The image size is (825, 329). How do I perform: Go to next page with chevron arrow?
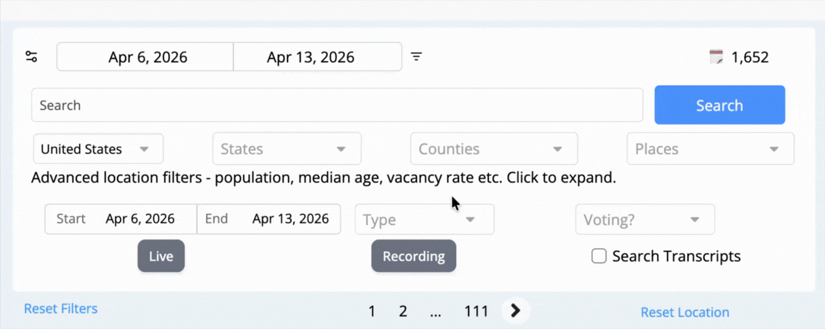coord(515,310)
